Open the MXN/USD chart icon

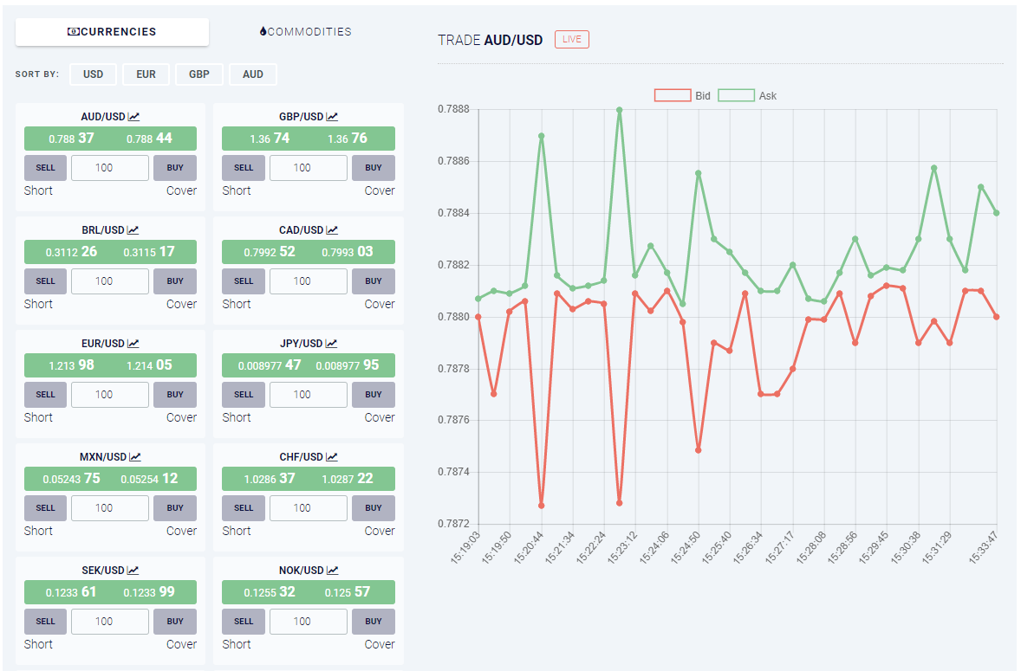point(135,456)
